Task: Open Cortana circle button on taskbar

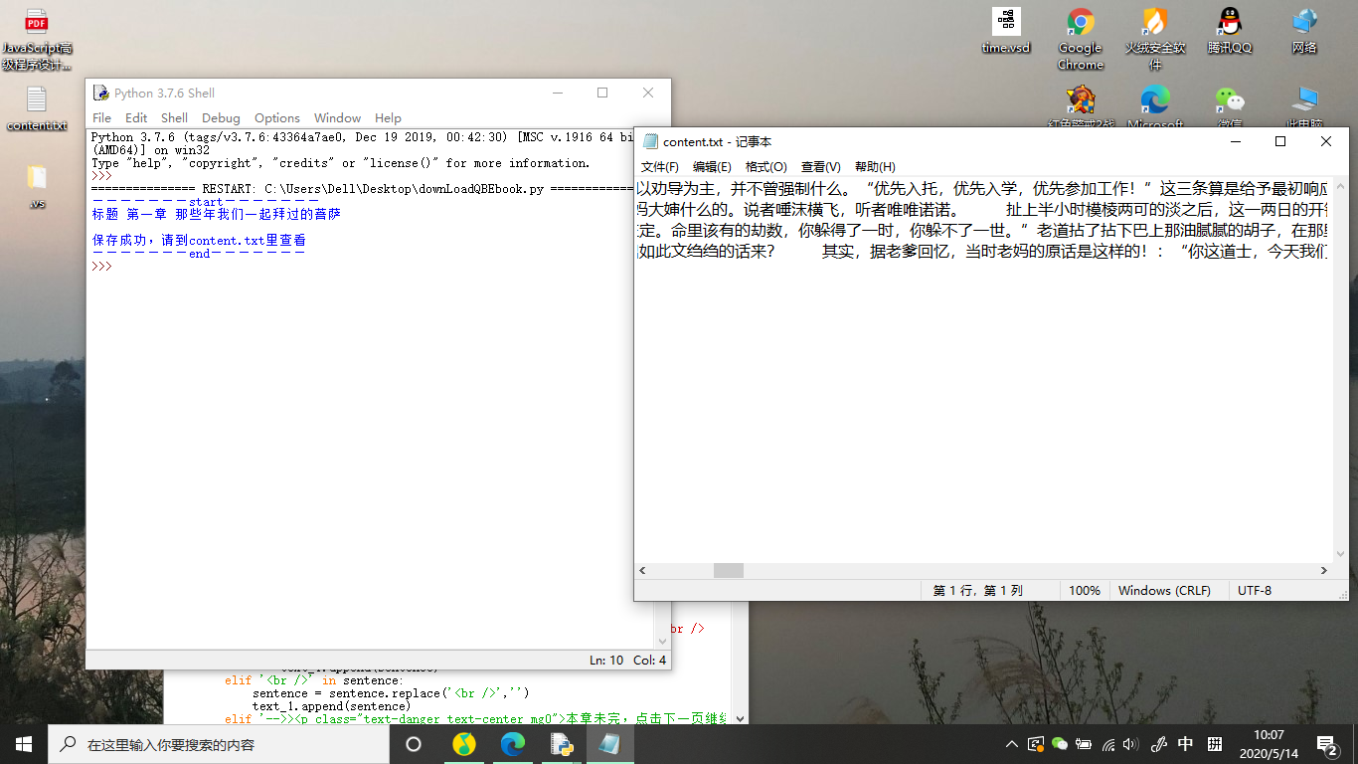Action: [x=414, y=744]
